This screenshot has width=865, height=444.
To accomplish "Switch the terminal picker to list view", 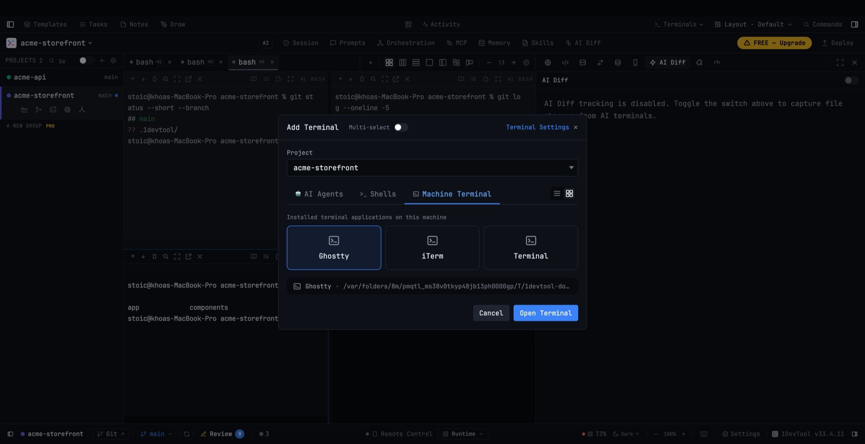I will [557, 194].
